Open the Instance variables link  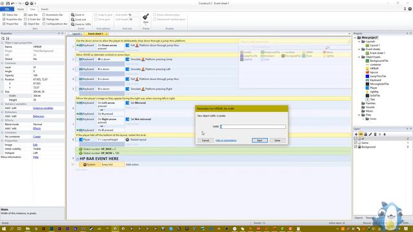[43, 108]
